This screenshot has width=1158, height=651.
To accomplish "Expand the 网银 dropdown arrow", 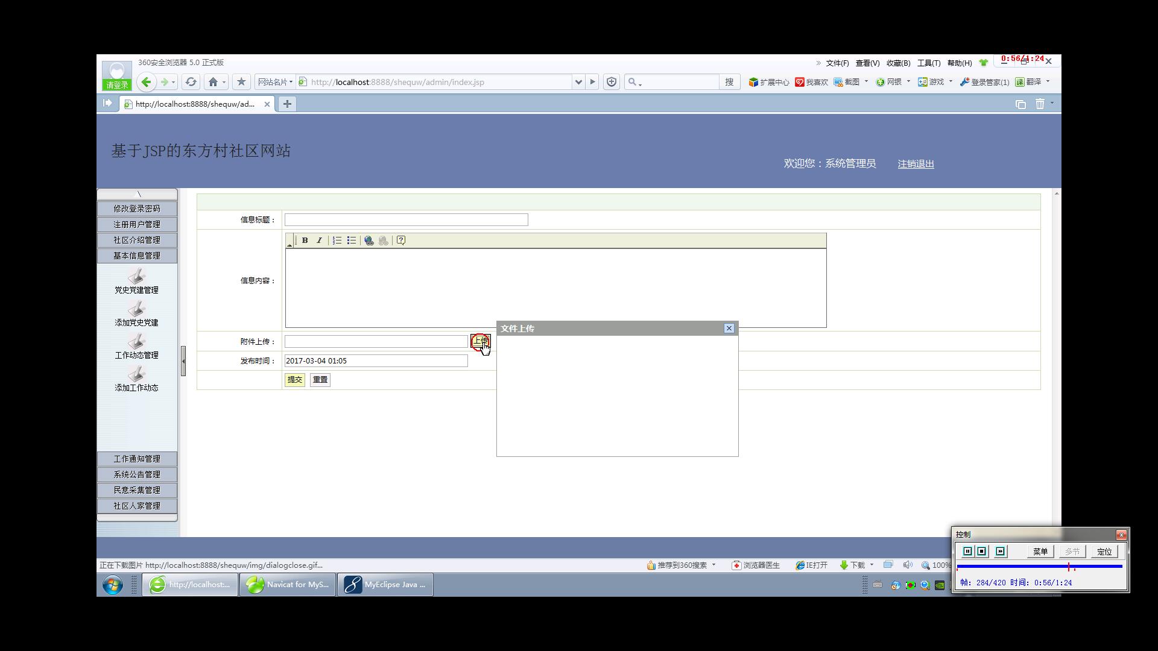I will coord(908,81).
